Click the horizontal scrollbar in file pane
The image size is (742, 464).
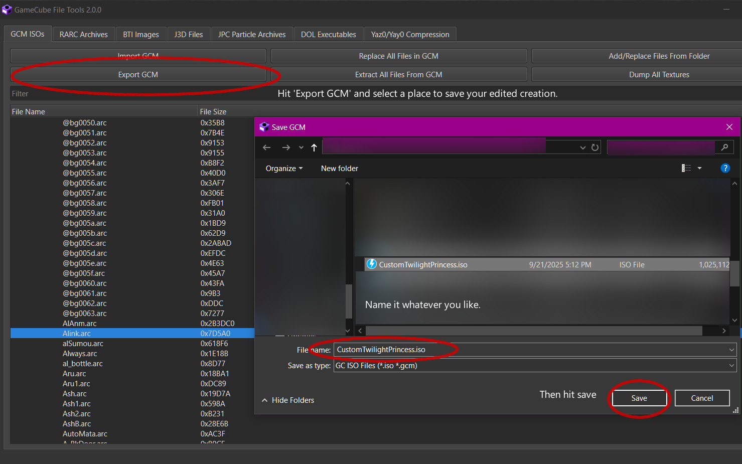(x=534, y=331)
